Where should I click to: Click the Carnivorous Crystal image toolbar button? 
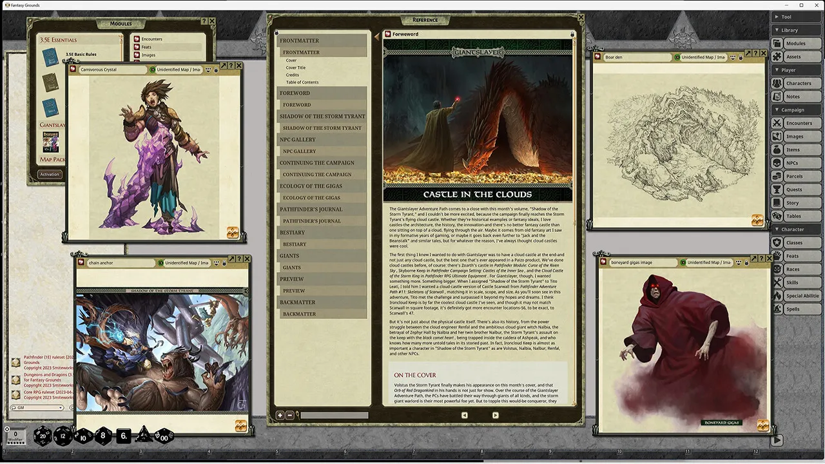click(x=233, y=233)
